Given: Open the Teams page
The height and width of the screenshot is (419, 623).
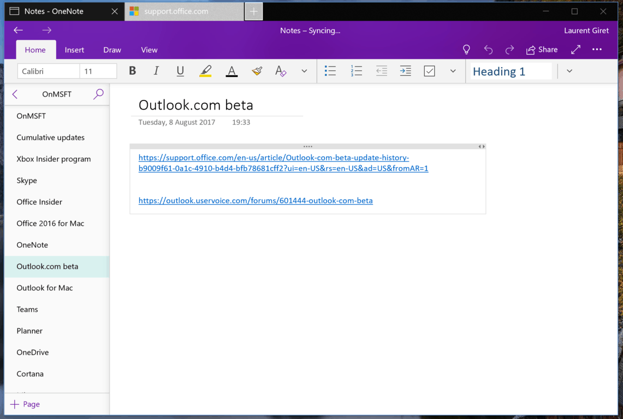Looking at the screenshot, I should pyautogui.click(x=57, y=309).
